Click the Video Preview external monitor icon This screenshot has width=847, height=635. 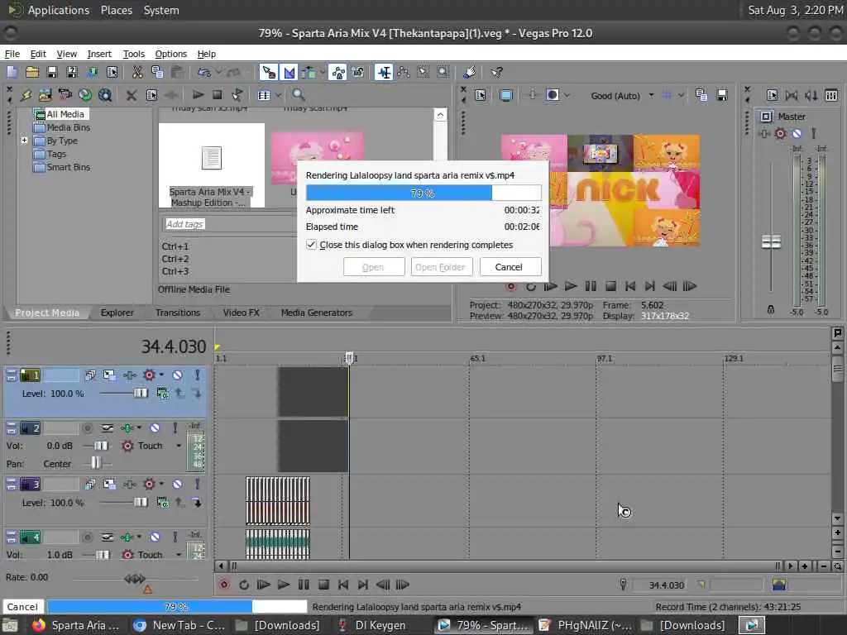click(x=506, y=96)
